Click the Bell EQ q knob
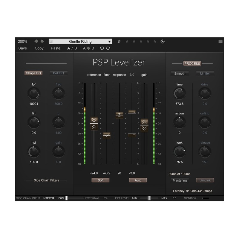The width and height of the screenshot is (239, 239). coord(58,122)
